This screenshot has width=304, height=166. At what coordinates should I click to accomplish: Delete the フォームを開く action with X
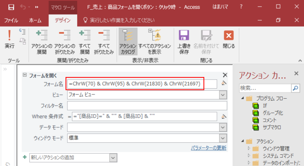tap(225, 75)
